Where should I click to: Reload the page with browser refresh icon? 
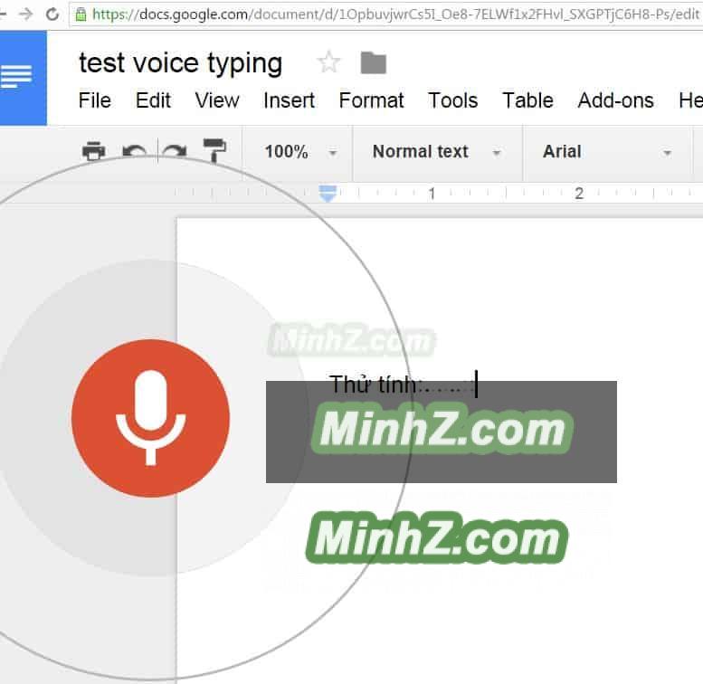coord(52,14)
